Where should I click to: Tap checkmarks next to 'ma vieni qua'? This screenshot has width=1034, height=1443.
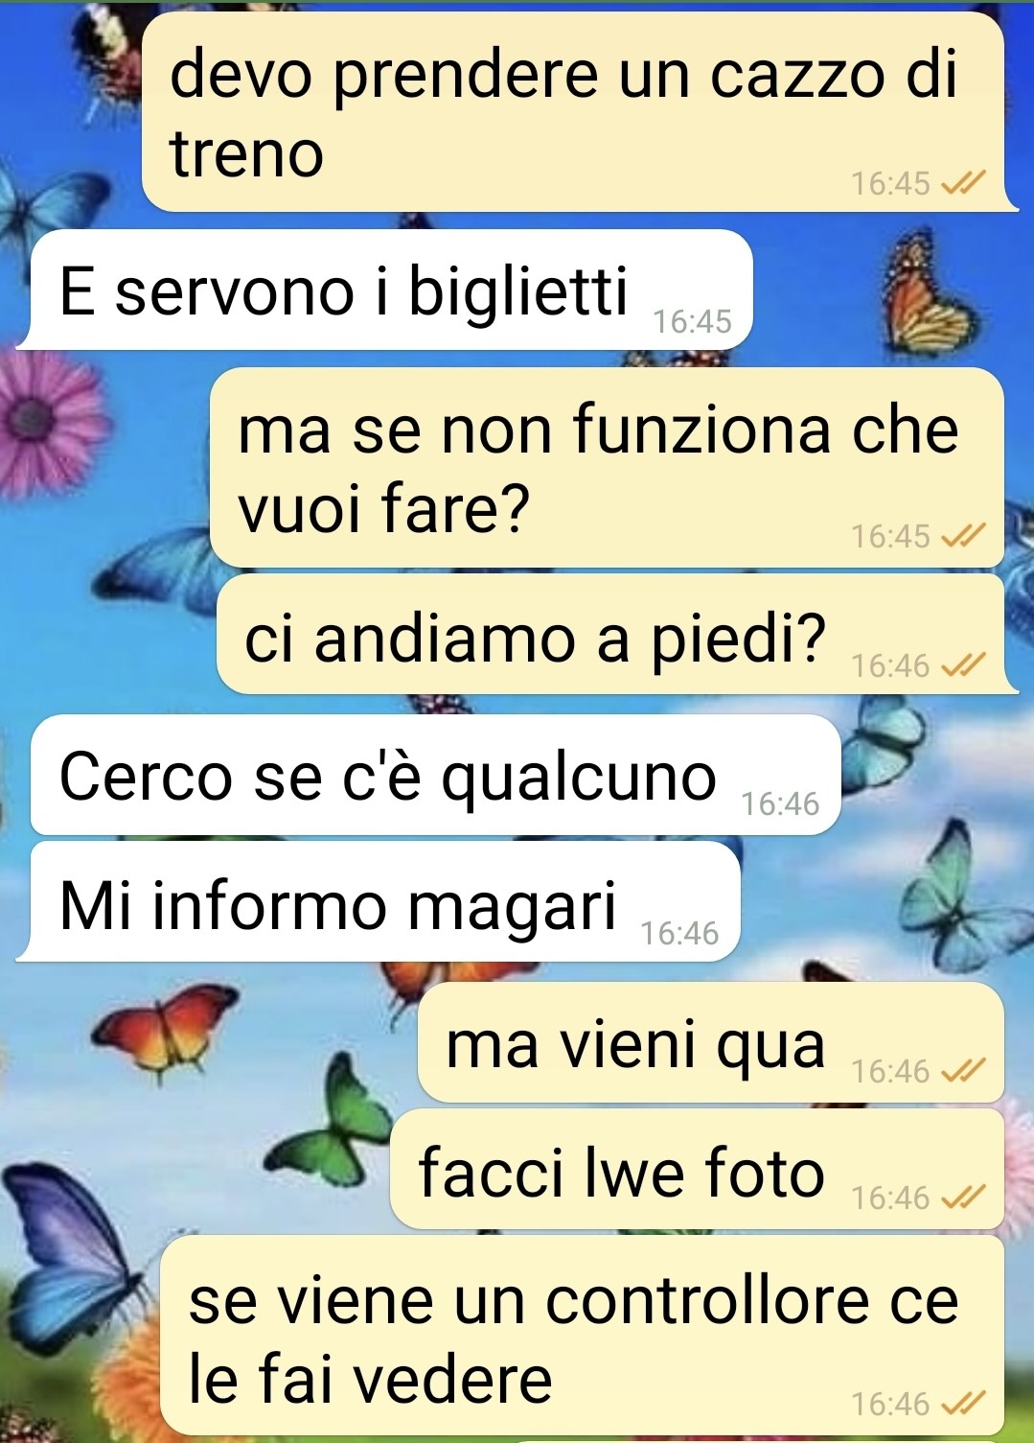[x=963, y=1070]
